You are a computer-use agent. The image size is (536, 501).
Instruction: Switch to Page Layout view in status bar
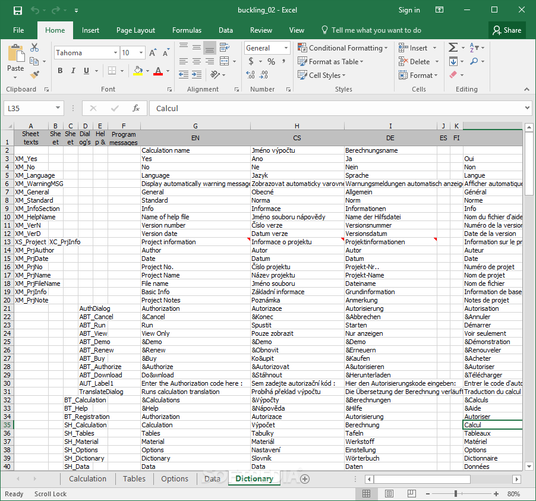click(389, 493)
